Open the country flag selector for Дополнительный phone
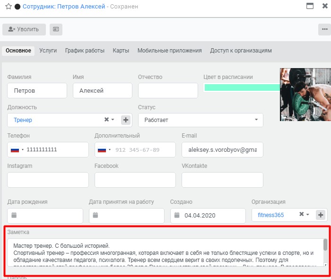This screenshot has width=331, height=279. [x=104, y=150]
